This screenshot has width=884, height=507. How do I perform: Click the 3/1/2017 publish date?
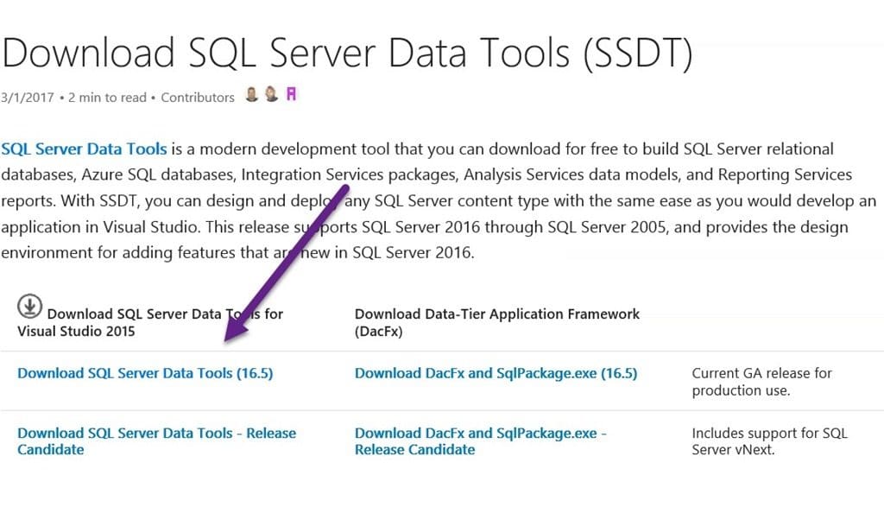[x=27, y=98]
